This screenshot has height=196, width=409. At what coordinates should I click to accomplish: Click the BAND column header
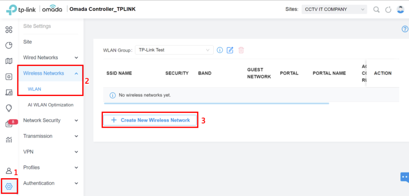[205, 73]
